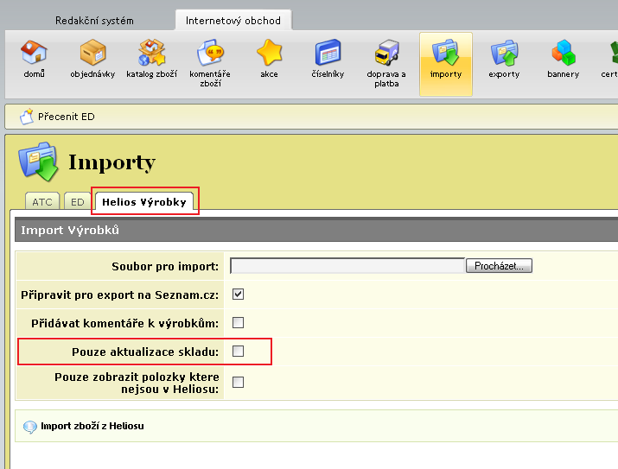The image size is (618, 469).
Task: Click the Import zboží z Heliosu bubble icon
Action: coord(30,427)
